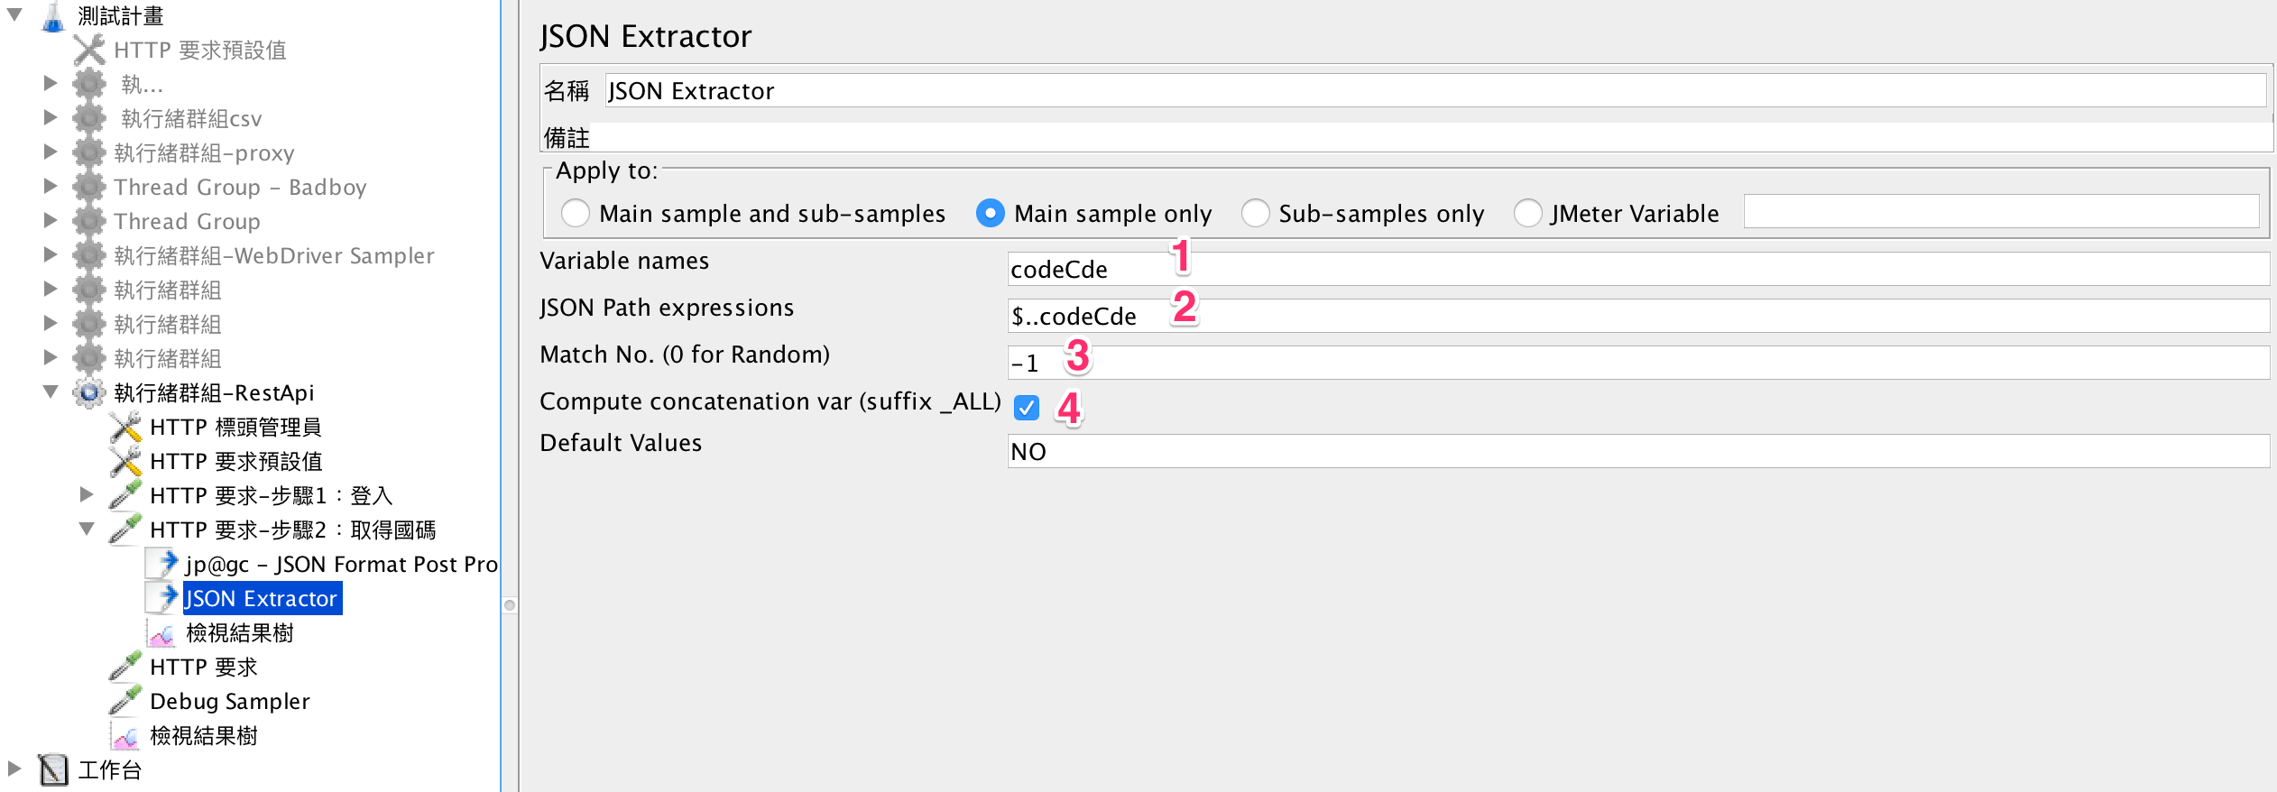Expand the HTTP 要求-步驟1：登入 node
This screenshot has height=792, width=2277.
click(x=87, y=494)
